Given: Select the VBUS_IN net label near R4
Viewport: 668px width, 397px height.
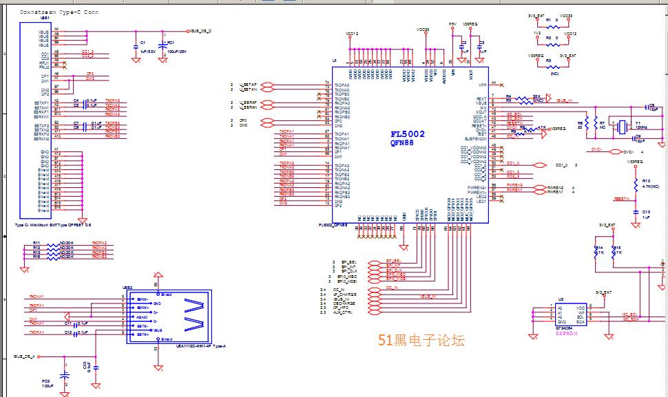Looking at the screenshot, I should tap(564, 100).
